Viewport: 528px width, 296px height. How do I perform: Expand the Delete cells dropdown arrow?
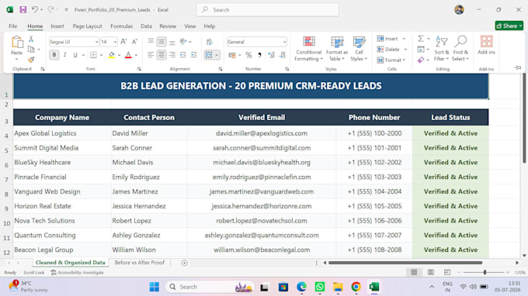pos(405,50)
